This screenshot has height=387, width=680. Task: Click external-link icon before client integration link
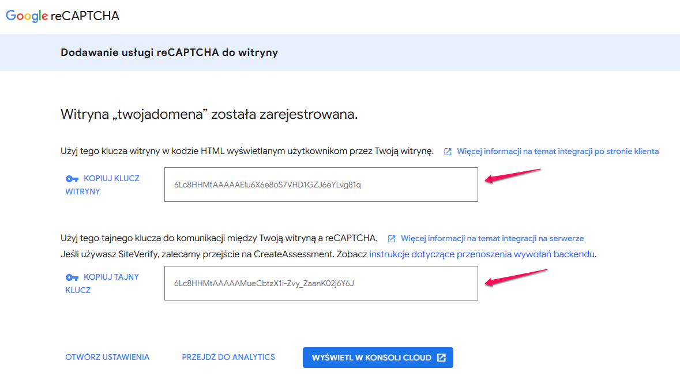tap(448, 152)
